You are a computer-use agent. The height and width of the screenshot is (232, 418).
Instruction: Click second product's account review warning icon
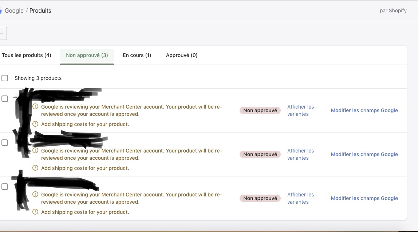pyautogui.click(x=35, y=151)
